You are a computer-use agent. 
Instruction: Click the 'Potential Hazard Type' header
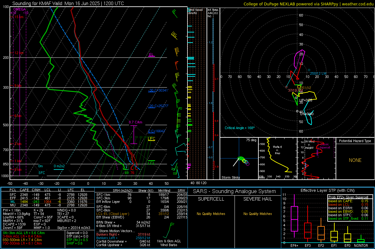pyautogui.click(x=355, y=141)
